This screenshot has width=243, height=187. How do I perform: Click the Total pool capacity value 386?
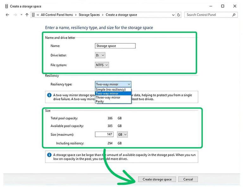pyautogui.click(x=110, y=118)
